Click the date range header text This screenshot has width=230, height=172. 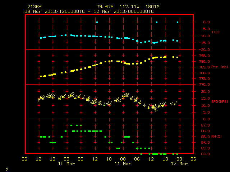point(89,11)
